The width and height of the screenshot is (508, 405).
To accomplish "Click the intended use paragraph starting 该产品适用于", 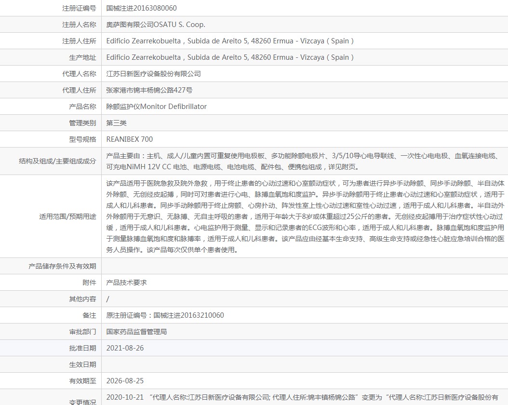I will coord(305,216).
